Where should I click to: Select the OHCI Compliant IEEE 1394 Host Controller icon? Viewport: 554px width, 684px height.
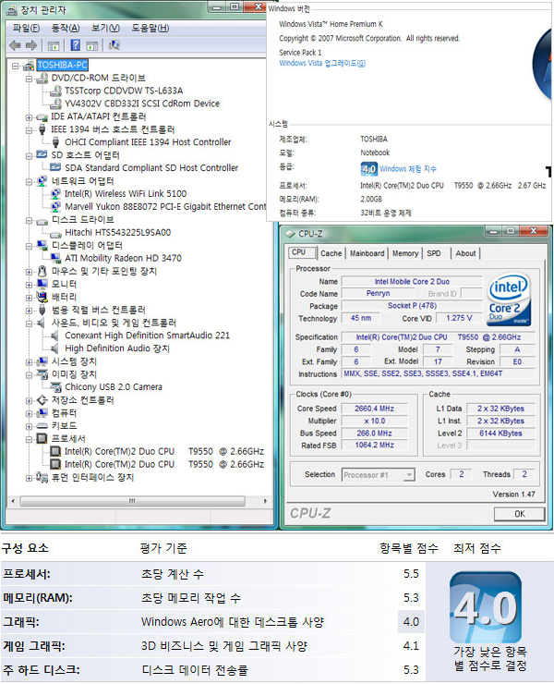pos(55,142)
